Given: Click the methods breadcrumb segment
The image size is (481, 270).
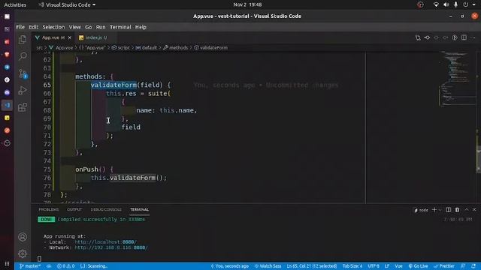Looking at the screenshot, I should tap(176, 47).
